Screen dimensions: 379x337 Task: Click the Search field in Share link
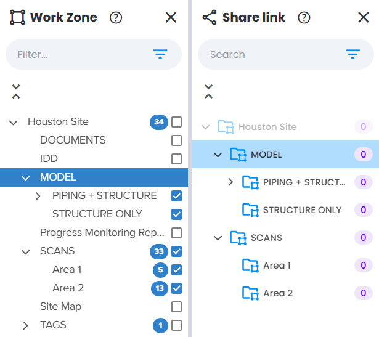tap(286, 54)
